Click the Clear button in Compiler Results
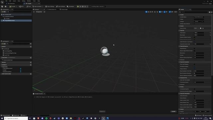Screen dimensions: 213x120 coord(173,111)
